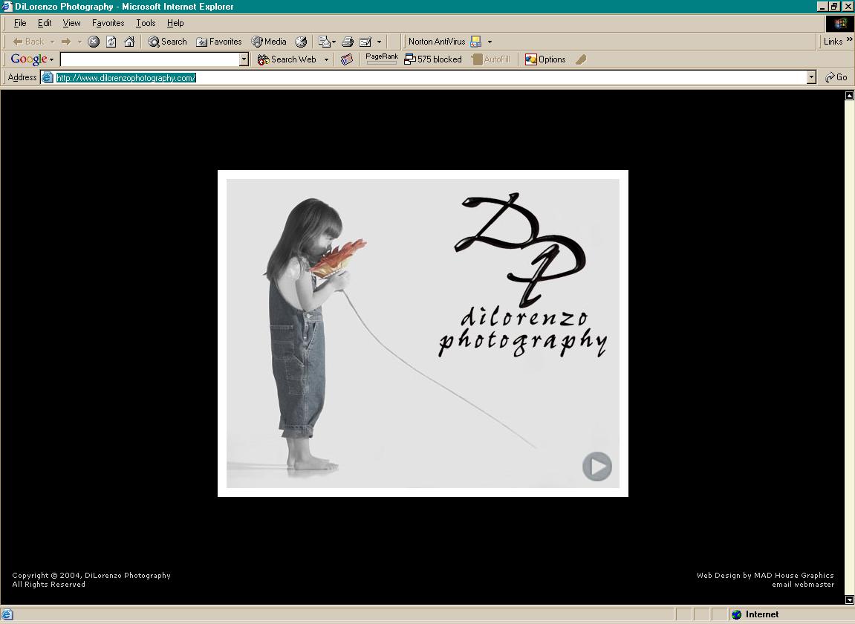855x624 pixels.
Task: Click the Internet Explorer title bar icon
Action: coord(7,7)
